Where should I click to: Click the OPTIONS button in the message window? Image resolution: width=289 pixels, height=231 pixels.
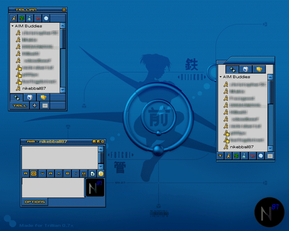(x=35, y=202)
